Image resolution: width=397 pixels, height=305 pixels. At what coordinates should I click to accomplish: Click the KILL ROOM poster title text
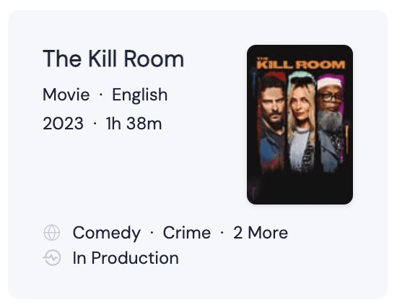pyautogui.click(x=301, y=64)
